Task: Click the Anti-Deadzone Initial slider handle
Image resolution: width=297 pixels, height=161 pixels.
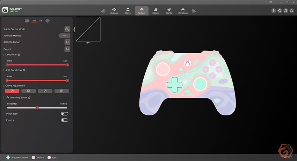Action: (7, 81)
